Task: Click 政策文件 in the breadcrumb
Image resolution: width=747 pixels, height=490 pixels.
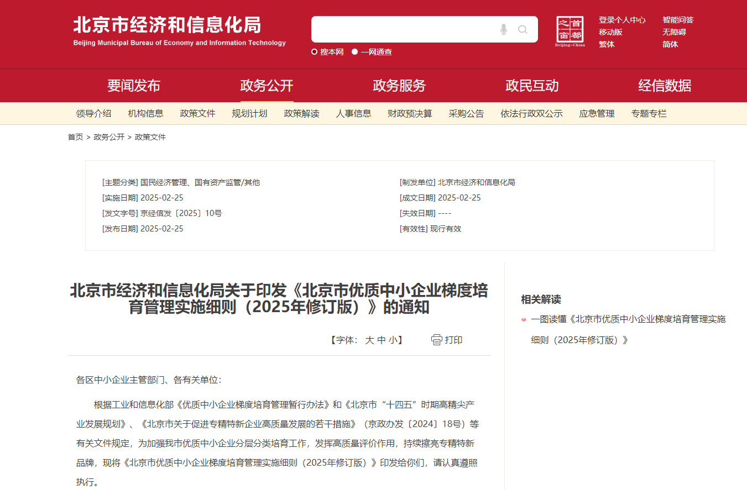Action: pyautogui.click(x=150, y=137)
